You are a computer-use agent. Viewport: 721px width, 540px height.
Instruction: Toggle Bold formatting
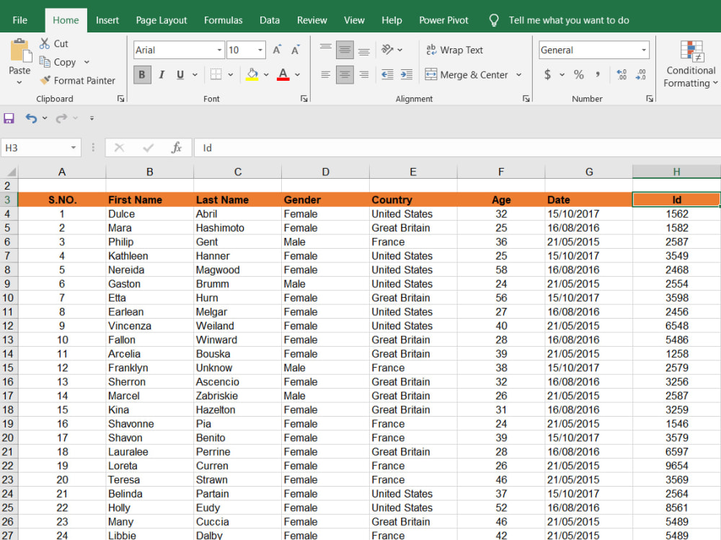pos(142,74)
